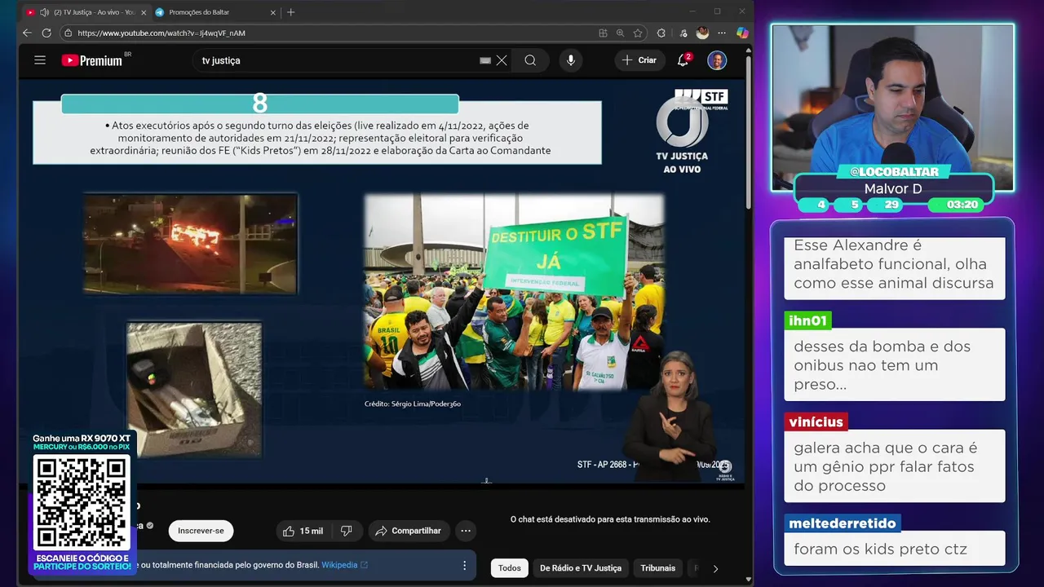Viewport: 1044px width, 587px height.
Task: Open browser extensions puzzle icon
Action: 661,33
